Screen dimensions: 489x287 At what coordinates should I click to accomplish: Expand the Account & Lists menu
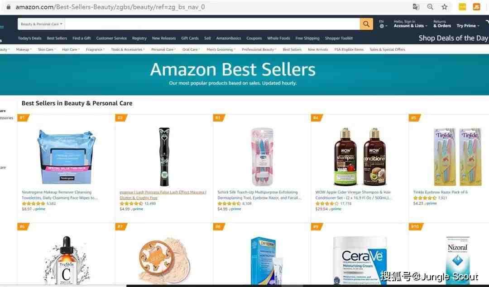click(410, 24)
